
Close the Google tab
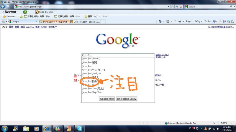[37, 22]
